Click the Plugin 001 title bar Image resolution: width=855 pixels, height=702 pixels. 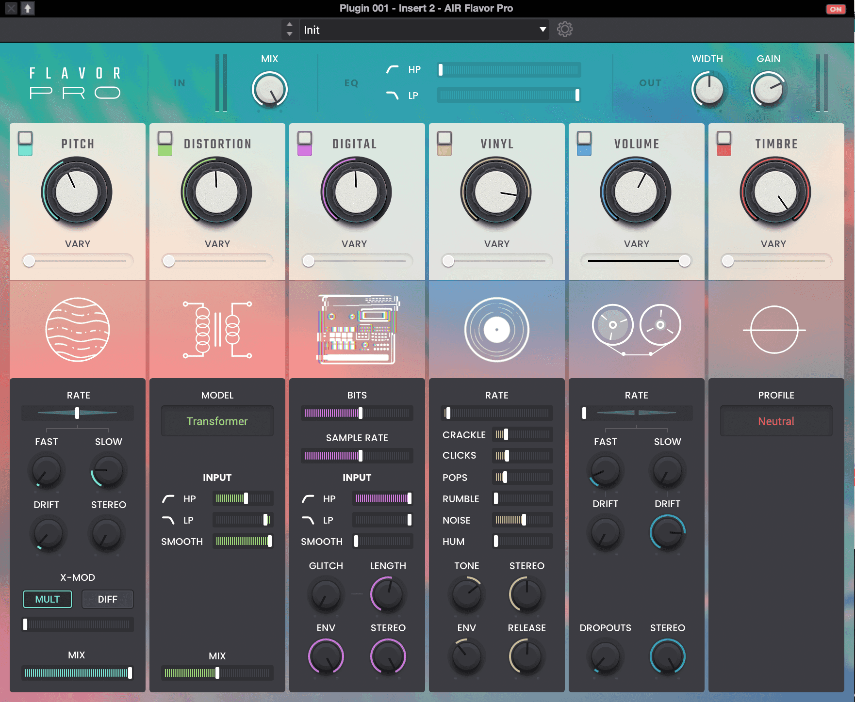[x=427, y=8]
